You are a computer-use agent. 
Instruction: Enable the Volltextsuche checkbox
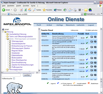click(x=14, y=79)
